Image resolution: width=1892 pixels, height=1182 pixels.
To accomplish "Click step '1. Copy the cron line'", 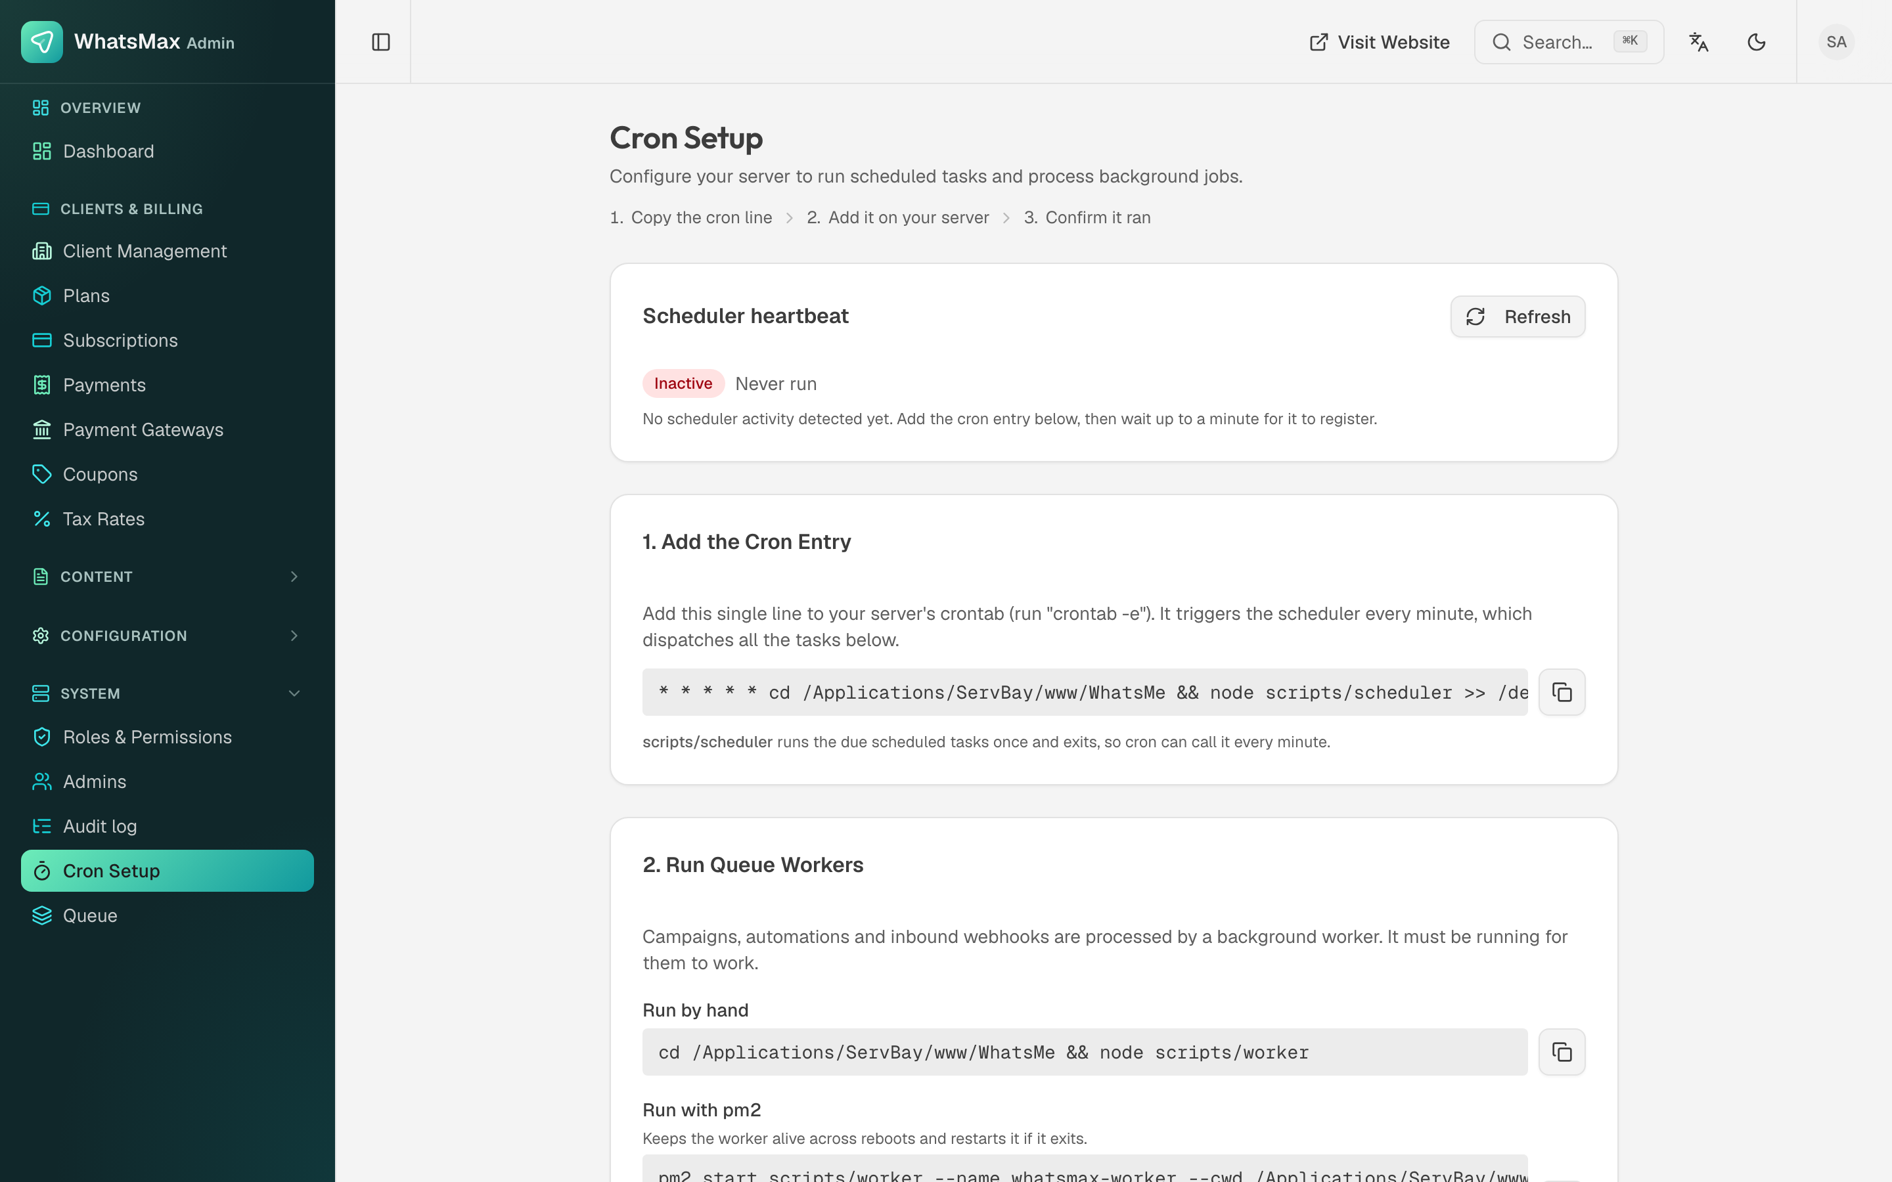I will [691, 217].
